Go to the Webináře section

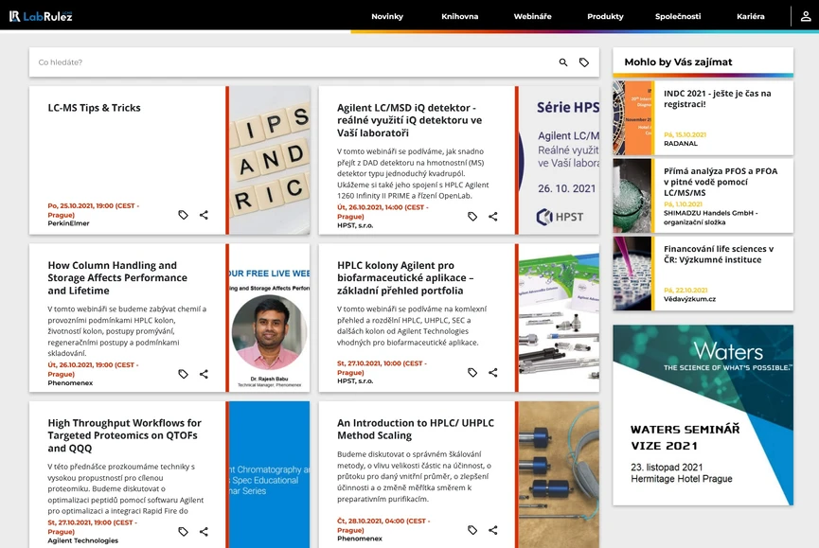532,16
